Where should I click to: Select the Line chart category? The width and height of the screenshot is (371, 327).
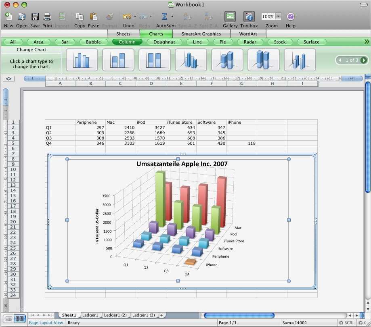[x=197, y=42]
